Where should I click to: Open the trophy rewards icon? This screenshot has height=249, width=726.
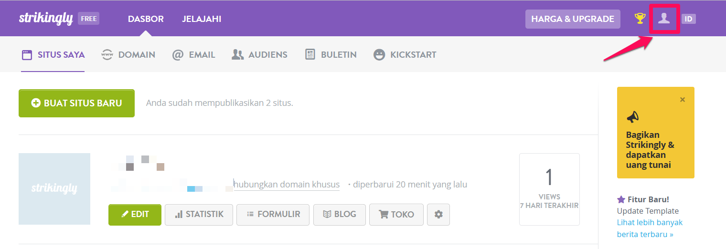[x=640, y=19]
